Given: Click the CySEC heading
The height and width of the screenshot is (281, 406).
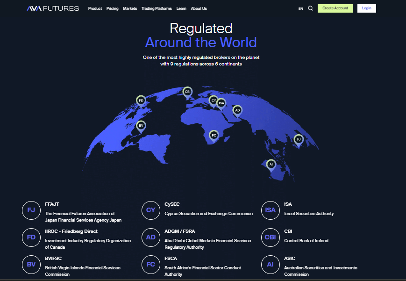Looking at the screenshot, I should (x=172, y=204).
